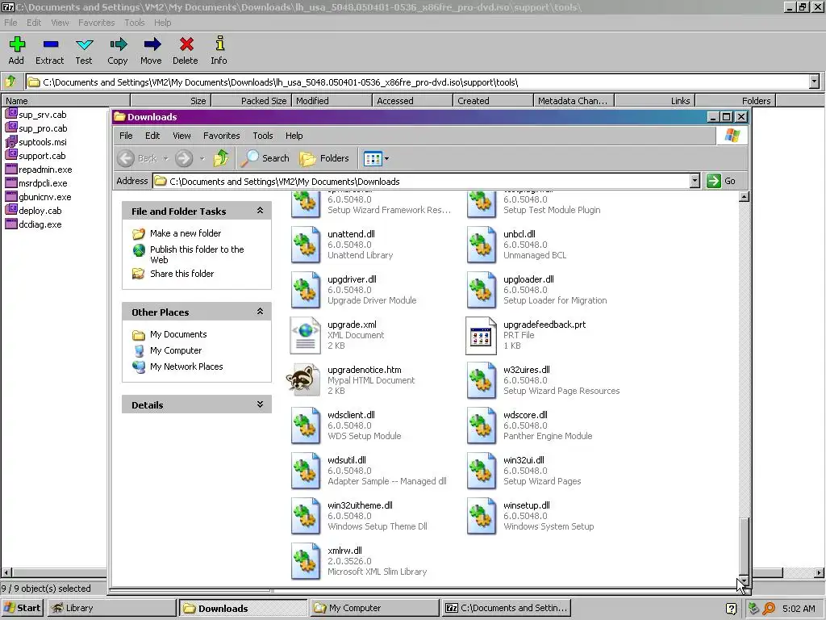Click the Forward arrow in Downloads
The width and height of the screenshot is (826, 620).
click(184, 158)
